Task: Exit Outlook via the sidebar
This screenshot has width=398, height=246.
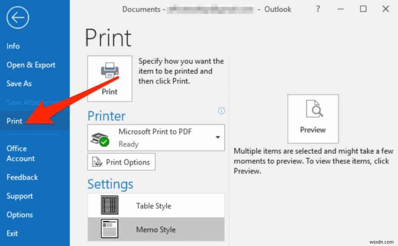Action: 12,233
